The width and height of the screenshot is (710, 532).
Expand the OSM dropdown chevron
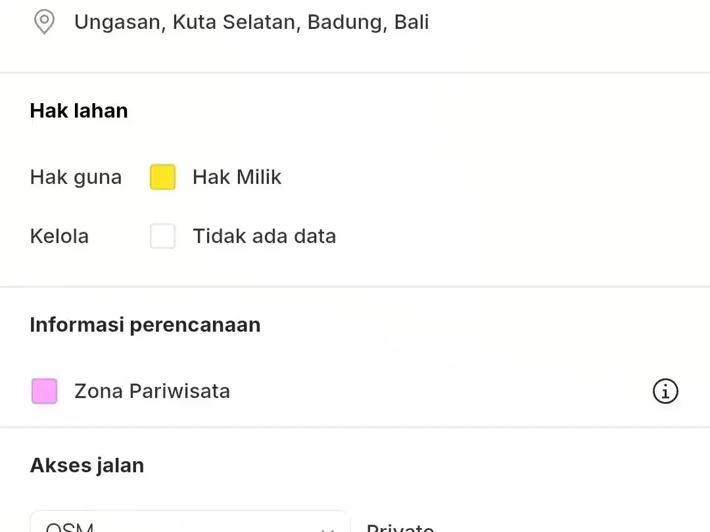click(x=327, y=529)
